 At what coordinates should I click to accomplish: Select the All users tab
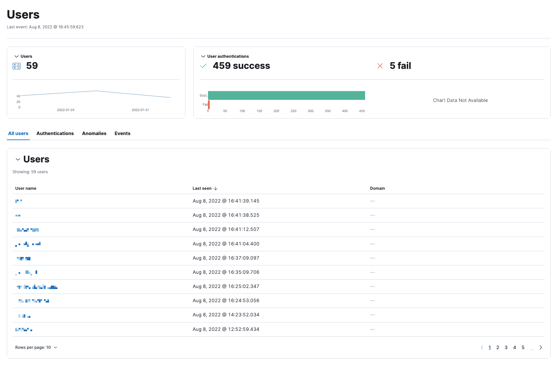click(18, 133)
